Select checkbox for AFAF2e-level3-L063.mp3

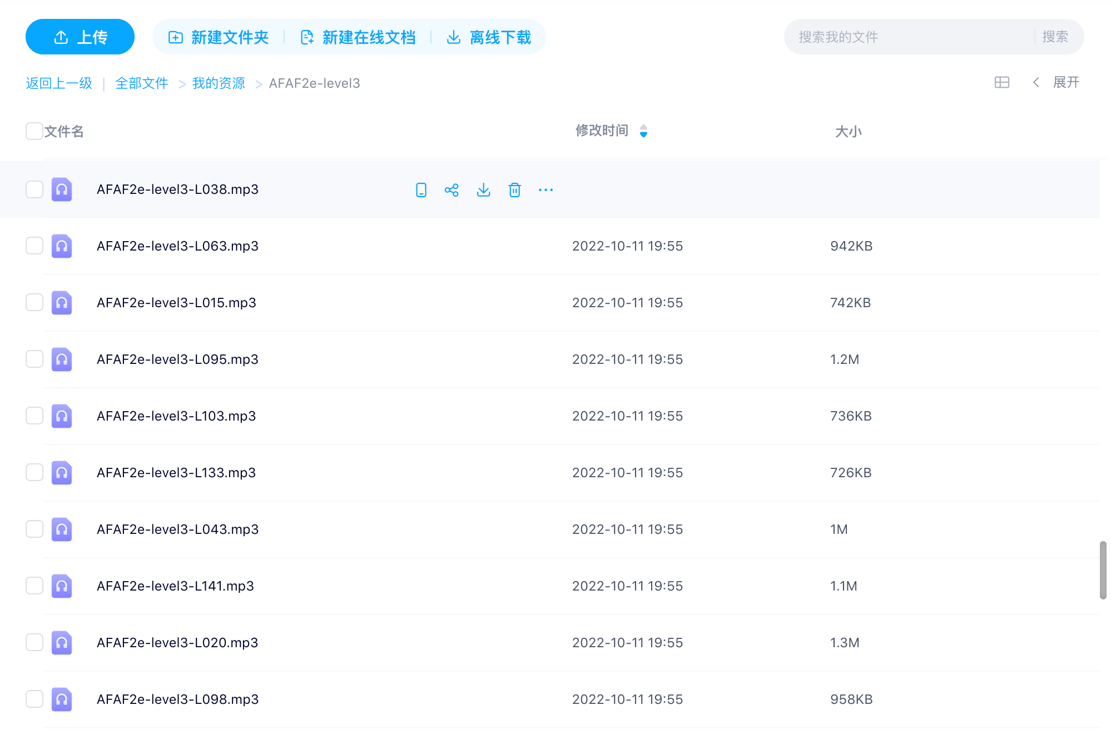pos(34,246)
